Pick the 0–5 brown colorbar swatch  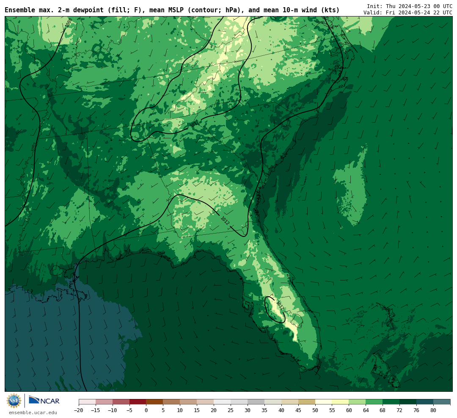(x=154, y=402)
